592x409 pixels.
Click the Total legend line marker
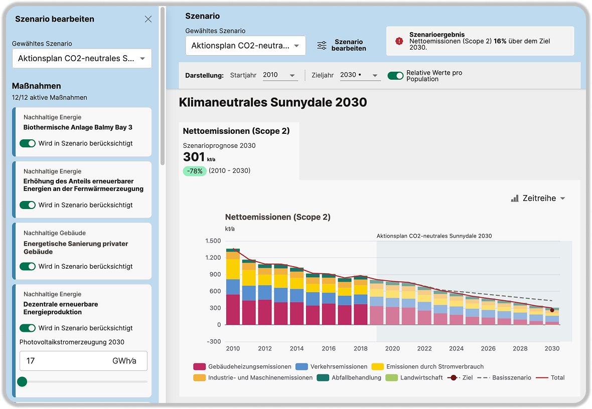(542, 378)
